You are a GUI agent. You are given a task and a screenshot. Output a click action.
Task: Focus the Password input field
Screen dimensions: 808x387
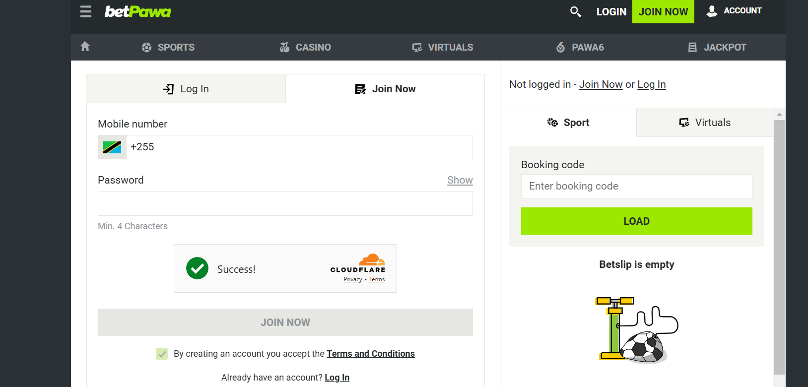pyautogui.click(x=285, y=203)
